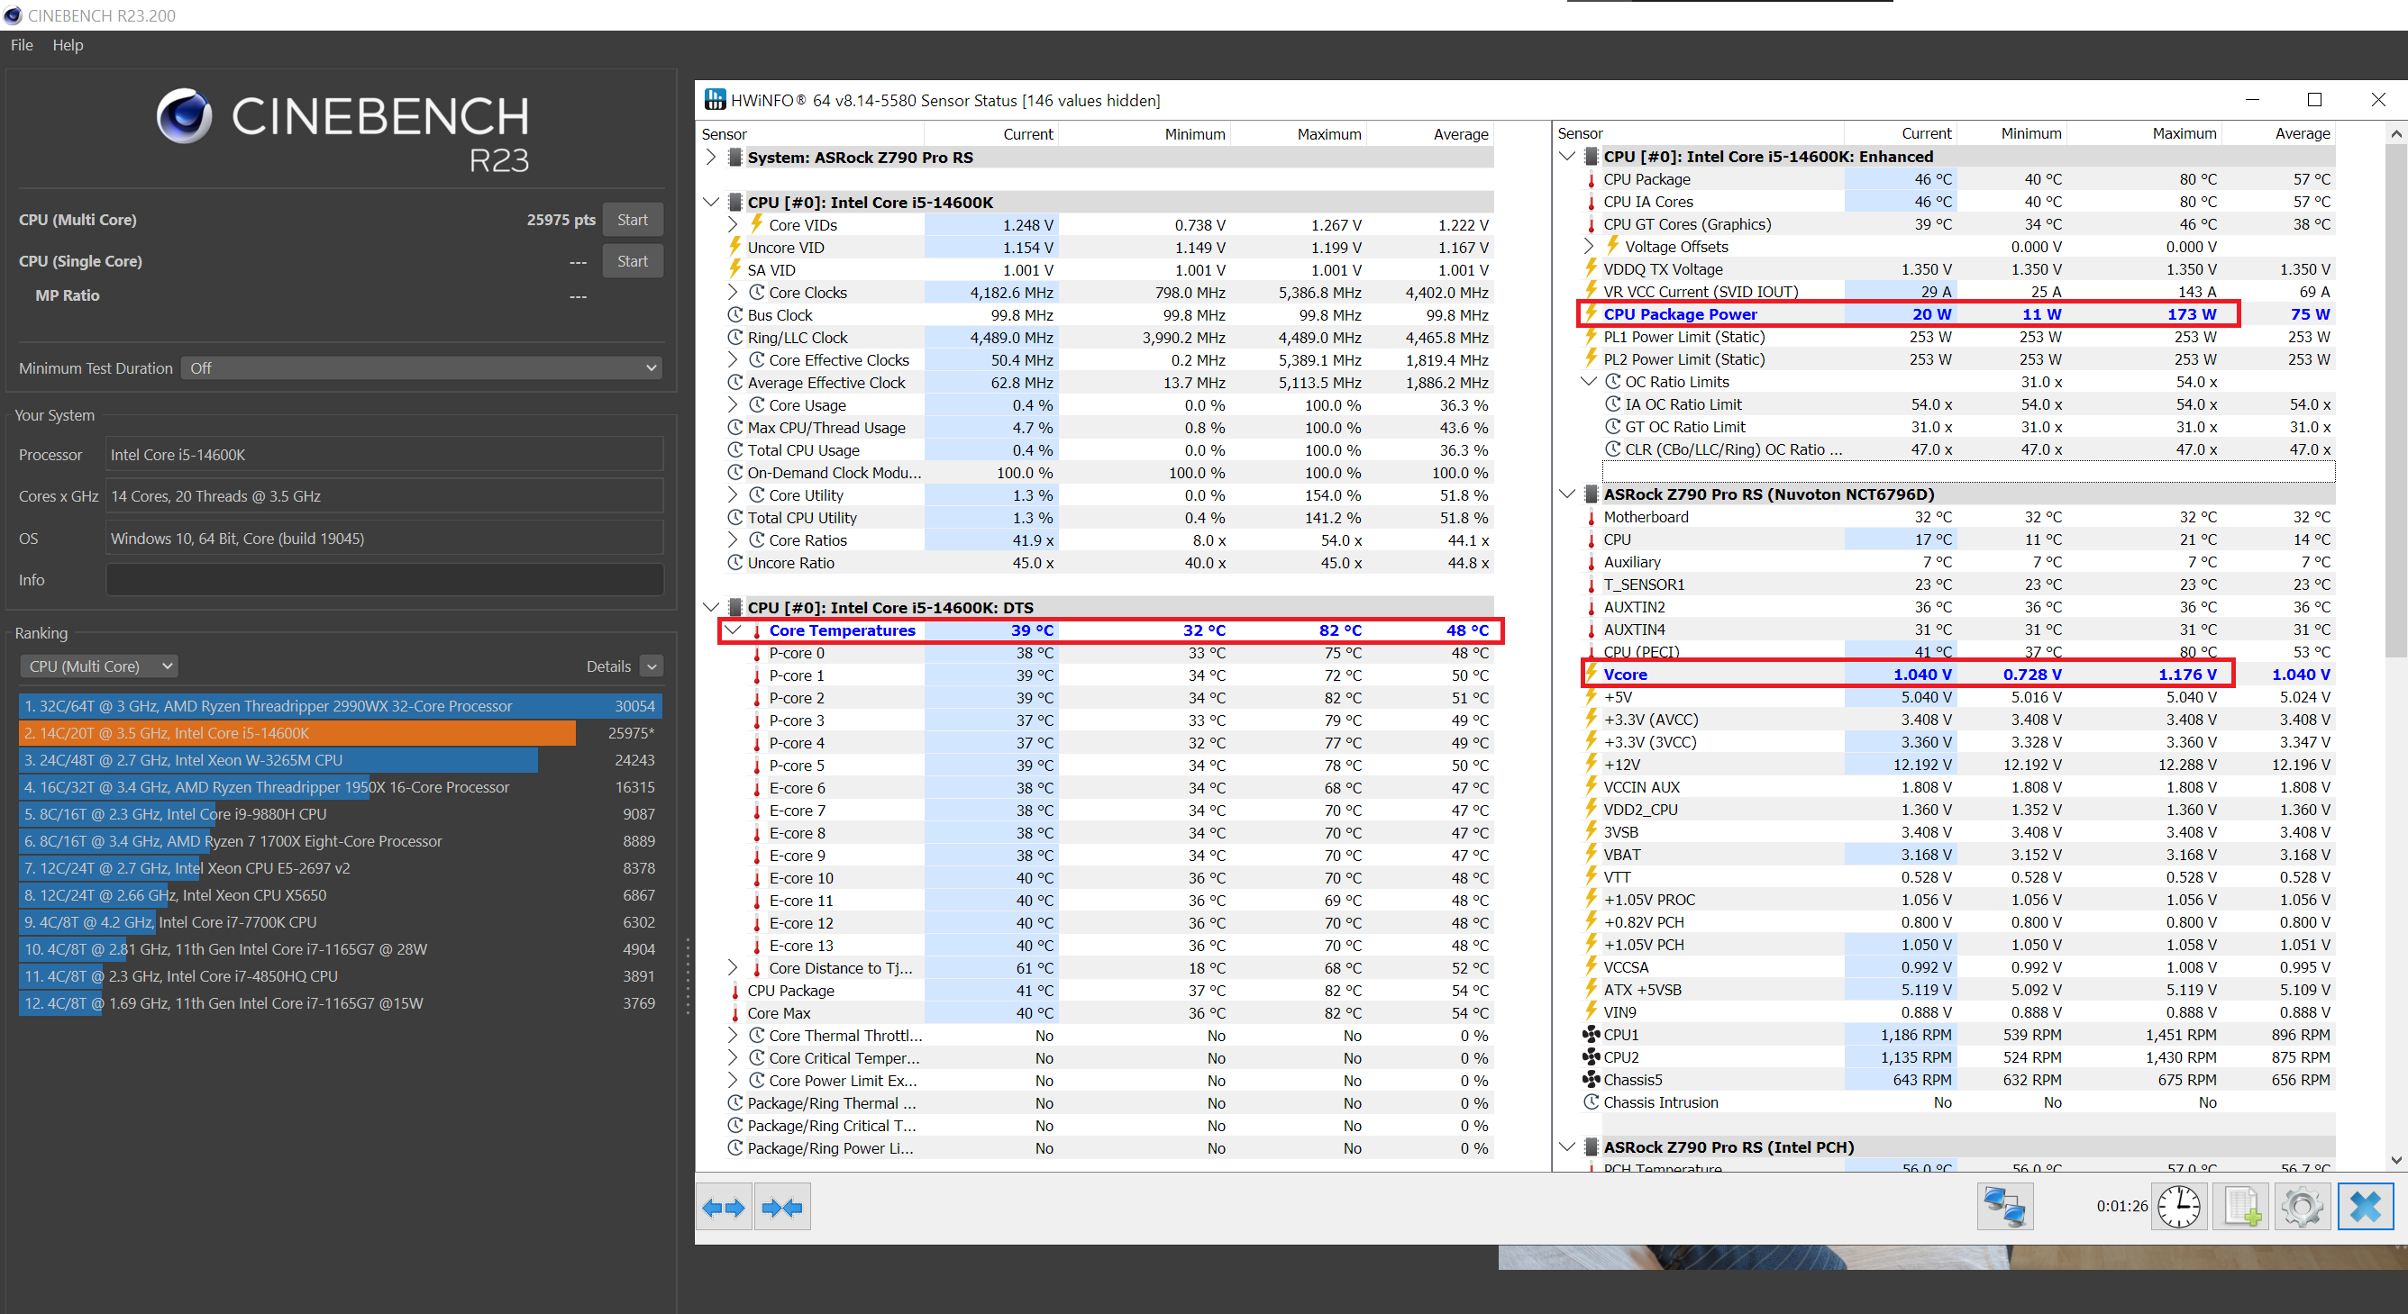
Task: Select the Core i7-7700K ranking entry
Action: click(x=340, y=921)
